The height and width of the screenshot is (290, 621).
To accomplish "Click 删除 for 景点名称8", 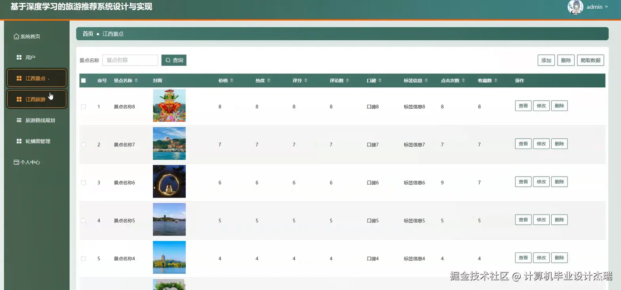I will (x=559, y=106).
